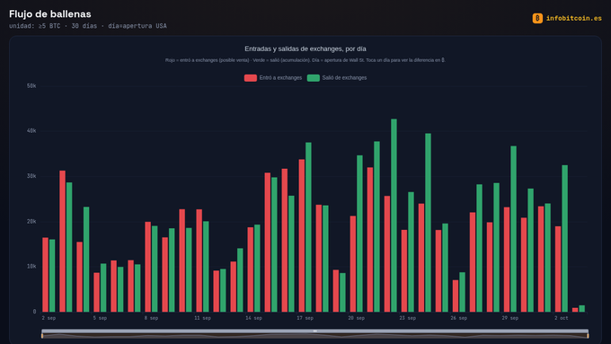Screen dimensions: 611x344
Task: Select the red bar above 20 sep
Action: click(353, 264)
